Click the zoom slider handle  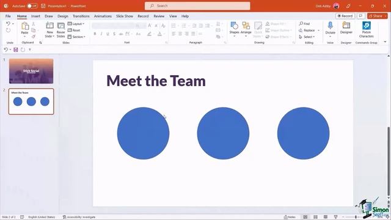(356, 217)
